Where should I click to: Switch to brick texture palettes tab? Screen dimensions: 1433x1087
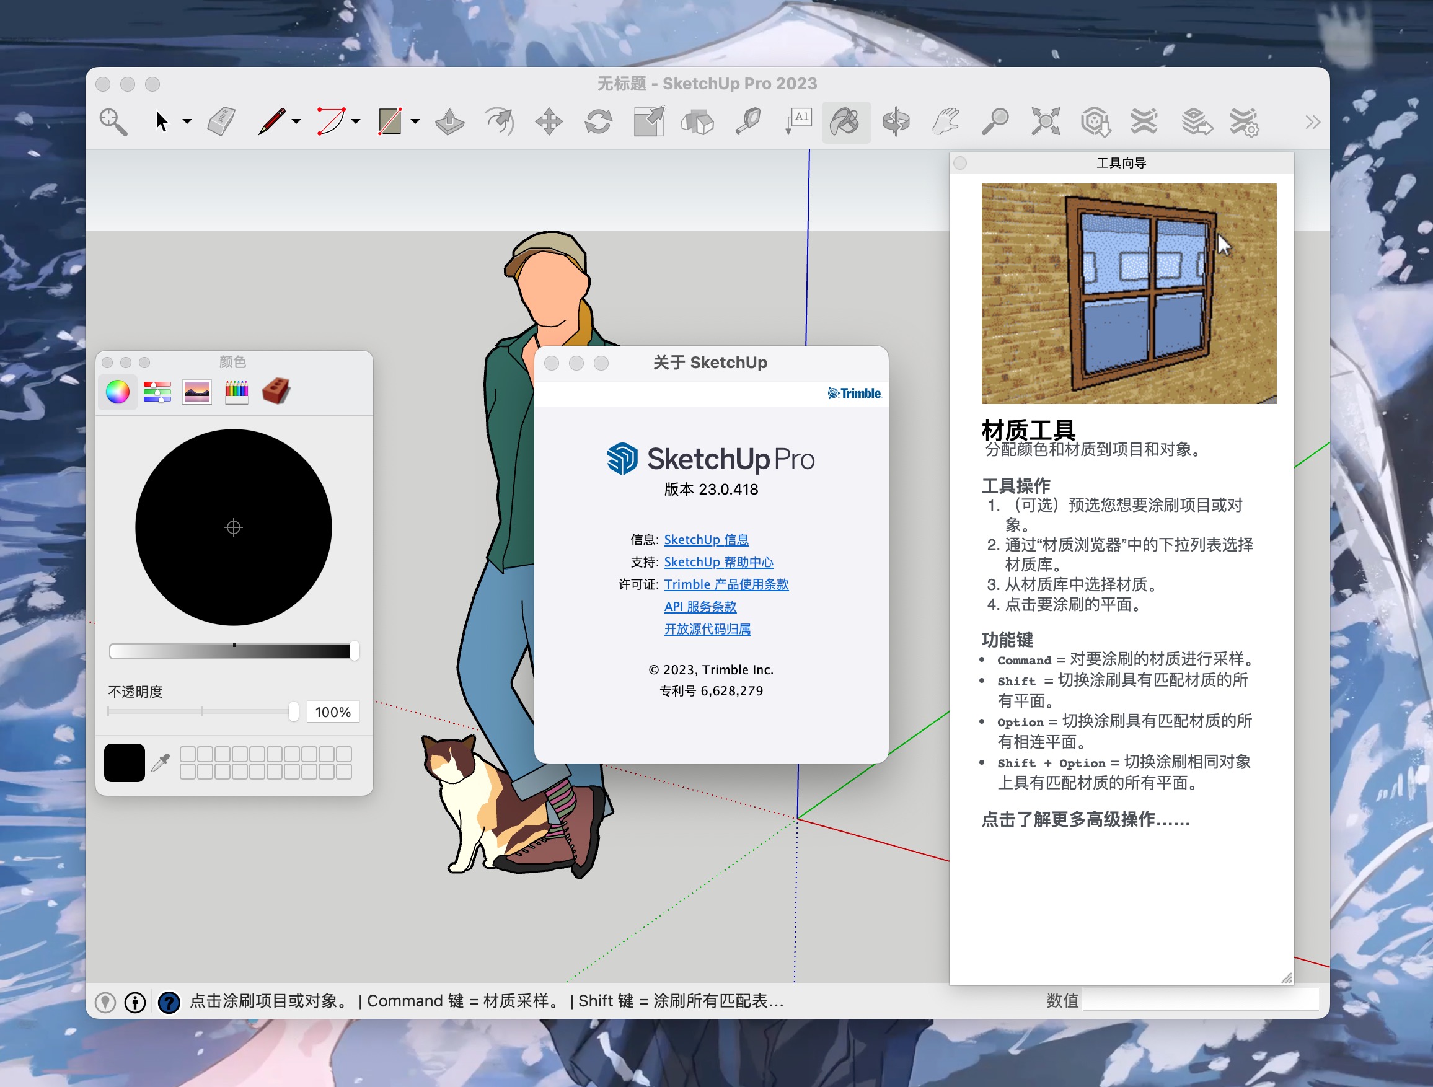click(x=276, y=390)
